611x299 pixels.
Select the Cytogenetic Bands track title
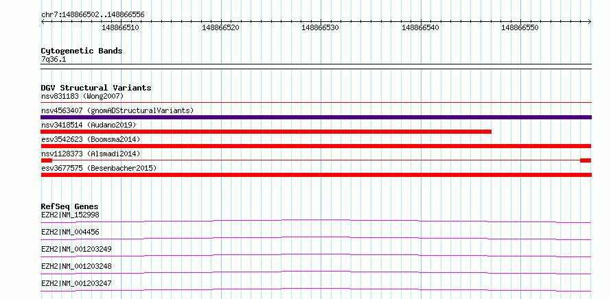tap(82, 51)
